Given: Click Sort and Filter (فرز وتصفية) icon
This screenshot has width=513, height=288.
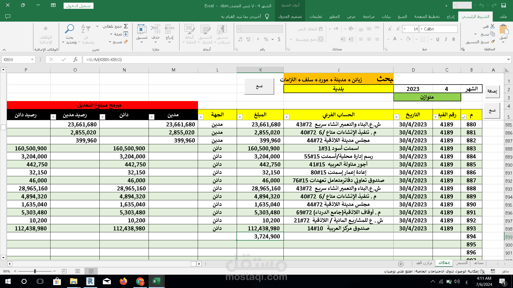Looking at the screenshot, I should [86, 29].
